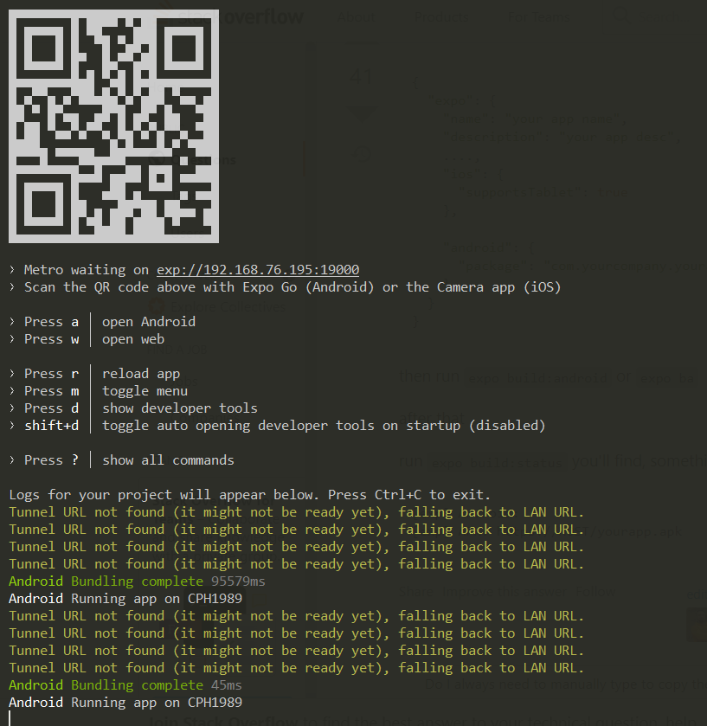This screenshot has height=726, width=707.
Task: Click the browser scrollbar on the right edge
Action: (x=701, y=346)
